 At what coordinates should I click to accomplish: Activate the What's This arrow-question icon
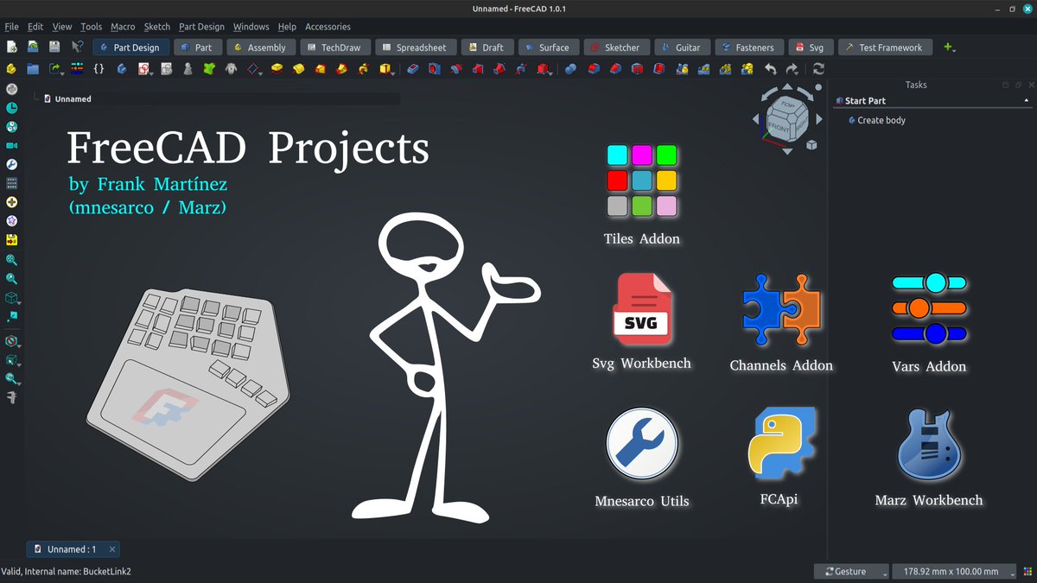click(77, 48)
